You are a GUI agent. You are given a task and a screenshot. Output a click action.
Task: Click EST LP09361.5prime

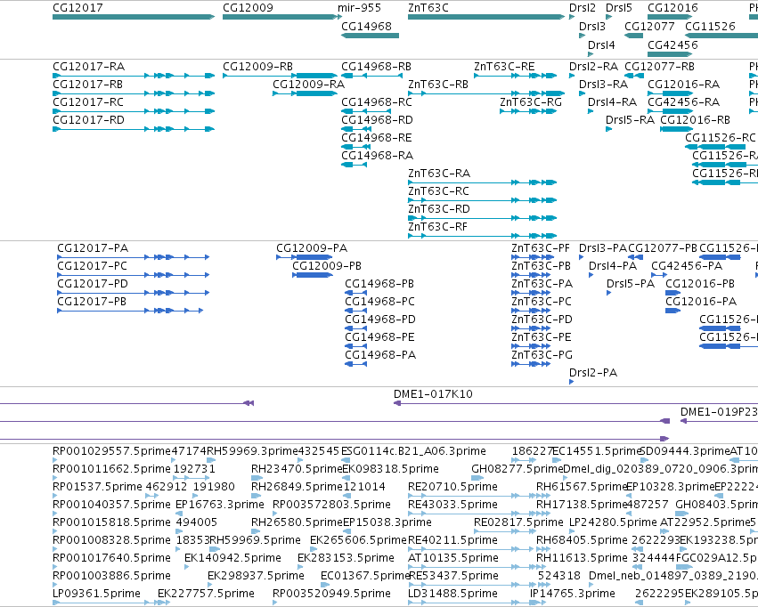pos(96,593)
